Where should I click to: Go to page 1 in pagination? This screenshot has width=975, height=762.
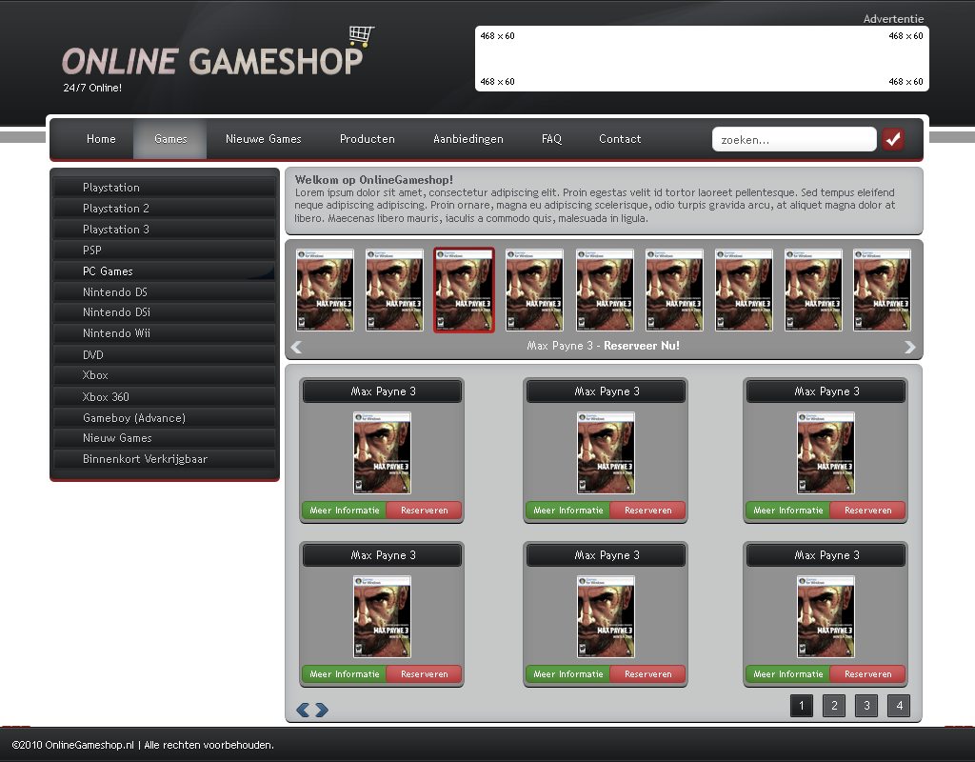coord(802,706)
